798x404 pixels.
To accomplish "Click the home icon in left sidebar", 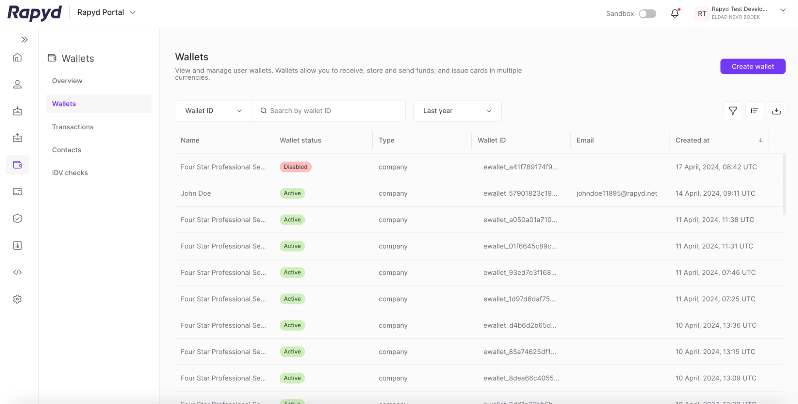I will (17, 57).
